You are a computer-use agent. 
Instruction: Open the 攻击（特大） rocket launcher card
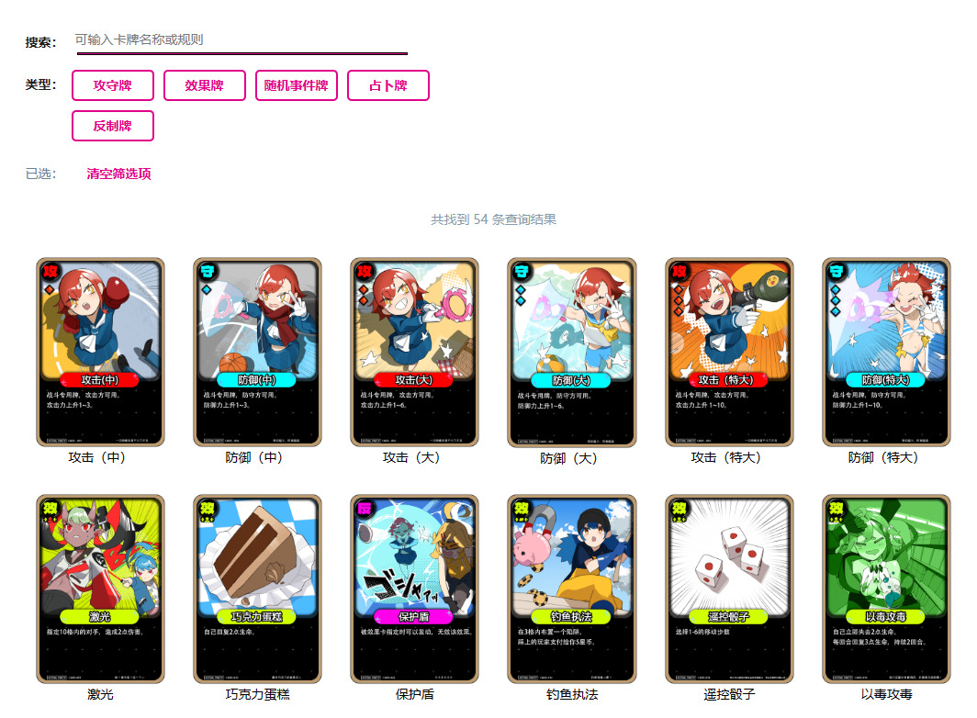729,353
